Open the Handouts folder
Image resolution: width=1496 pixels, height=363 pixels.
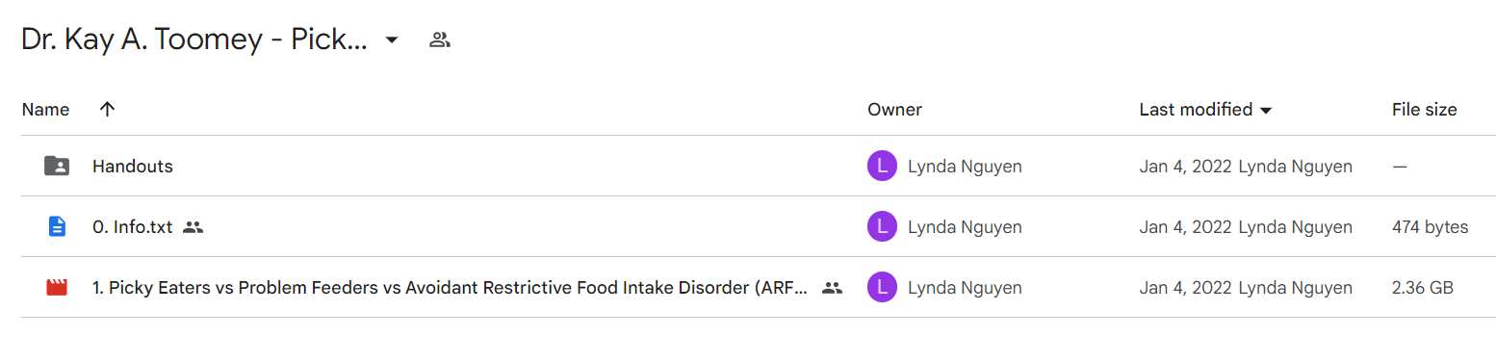(x=133, y=167)
